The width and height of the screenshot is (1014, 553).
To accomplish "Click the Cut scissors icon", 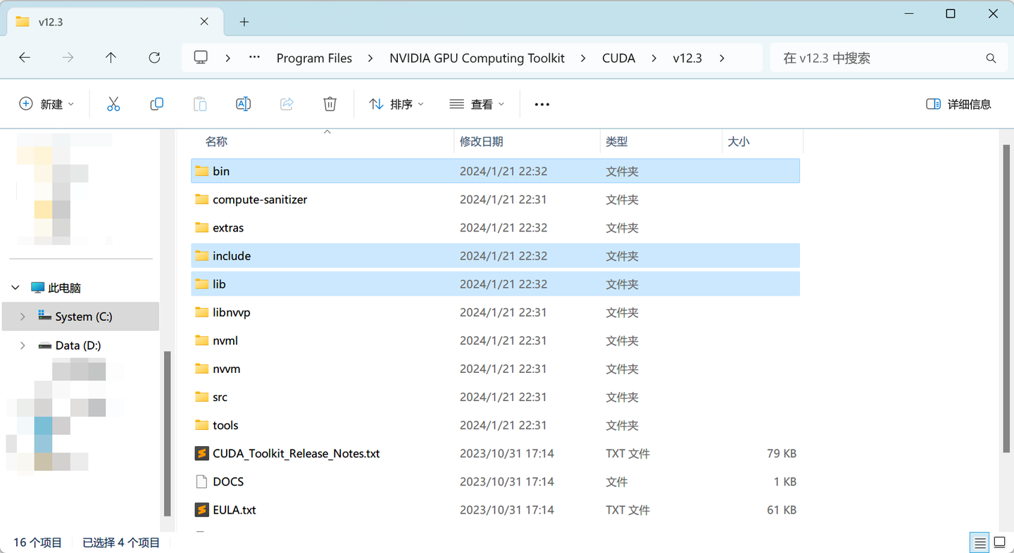I will 113,104.
